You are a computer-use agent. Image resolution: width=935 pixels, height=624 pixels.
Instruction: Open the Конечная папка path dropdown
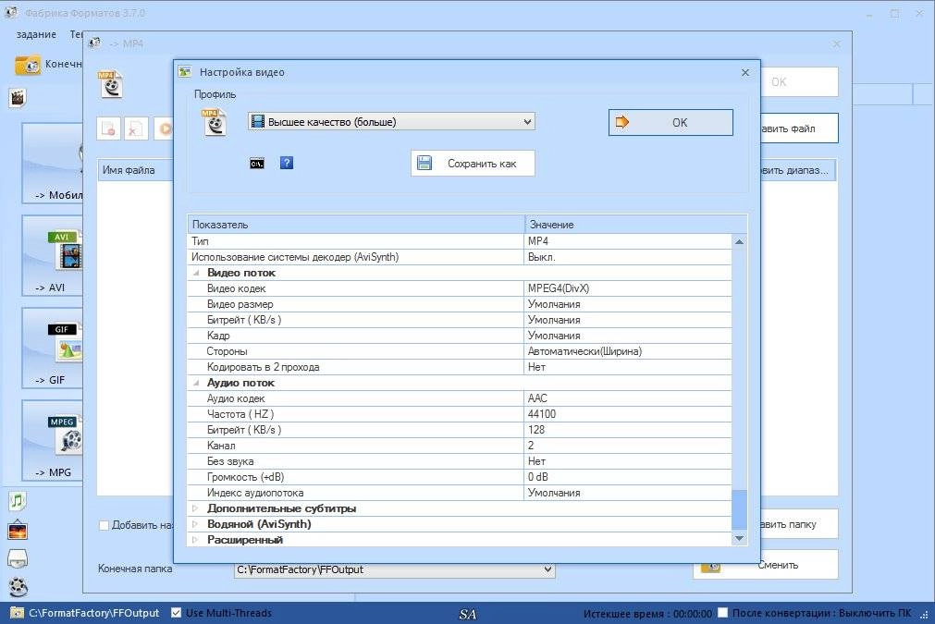point(394,569)
